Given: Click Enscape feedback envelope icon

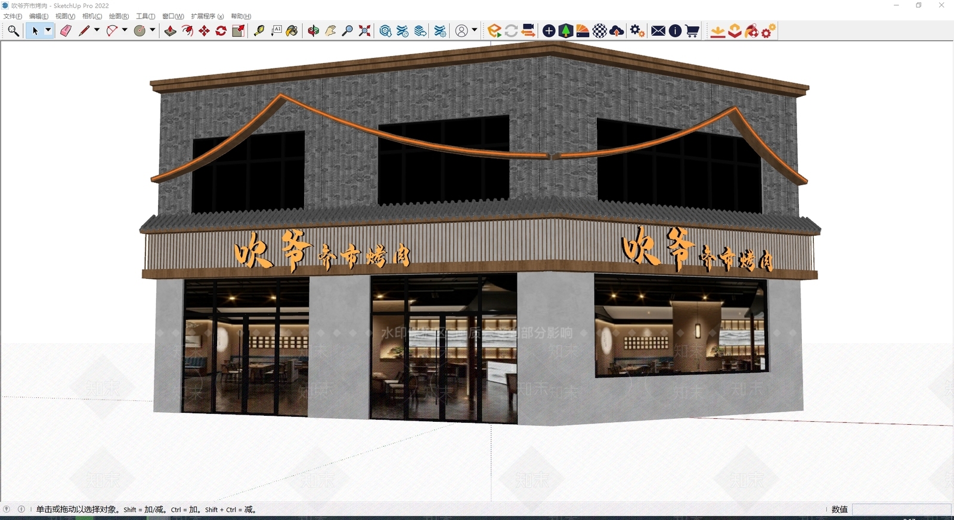Looking at the screenshot, I should pos(658,31).
